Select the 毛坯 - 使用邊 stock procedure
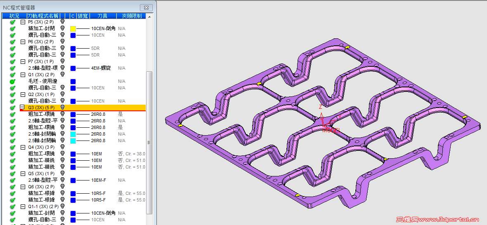This screenshot has width=487, height=225. tap(42, 81)
